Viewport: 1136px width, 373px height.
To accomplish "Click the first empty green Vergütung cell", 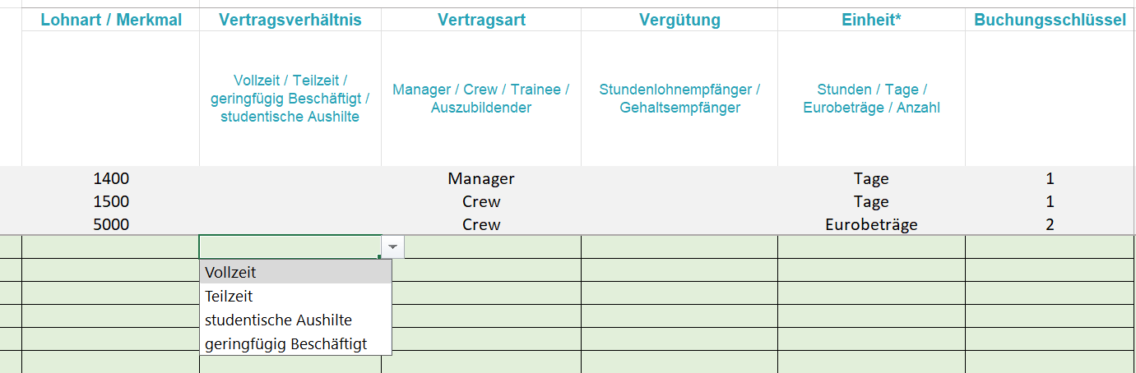I will 679,246.
